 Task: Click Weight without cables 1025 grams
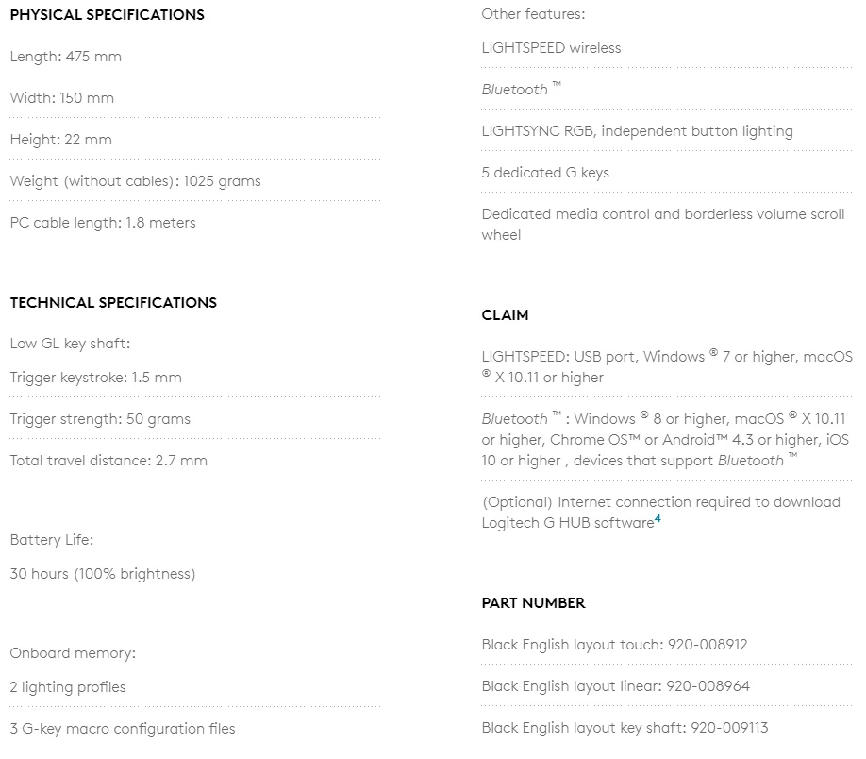pyautogui.click(x=135, y=181)
